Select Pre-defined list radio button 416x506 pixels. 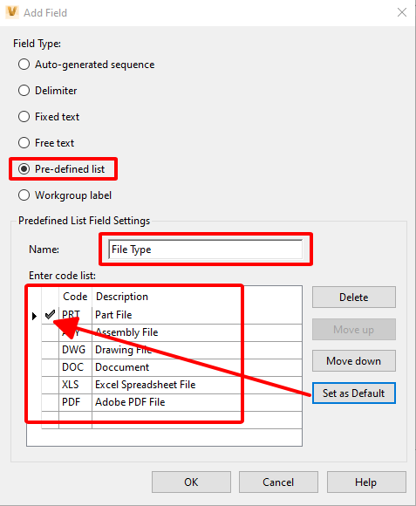pos(61,168)
